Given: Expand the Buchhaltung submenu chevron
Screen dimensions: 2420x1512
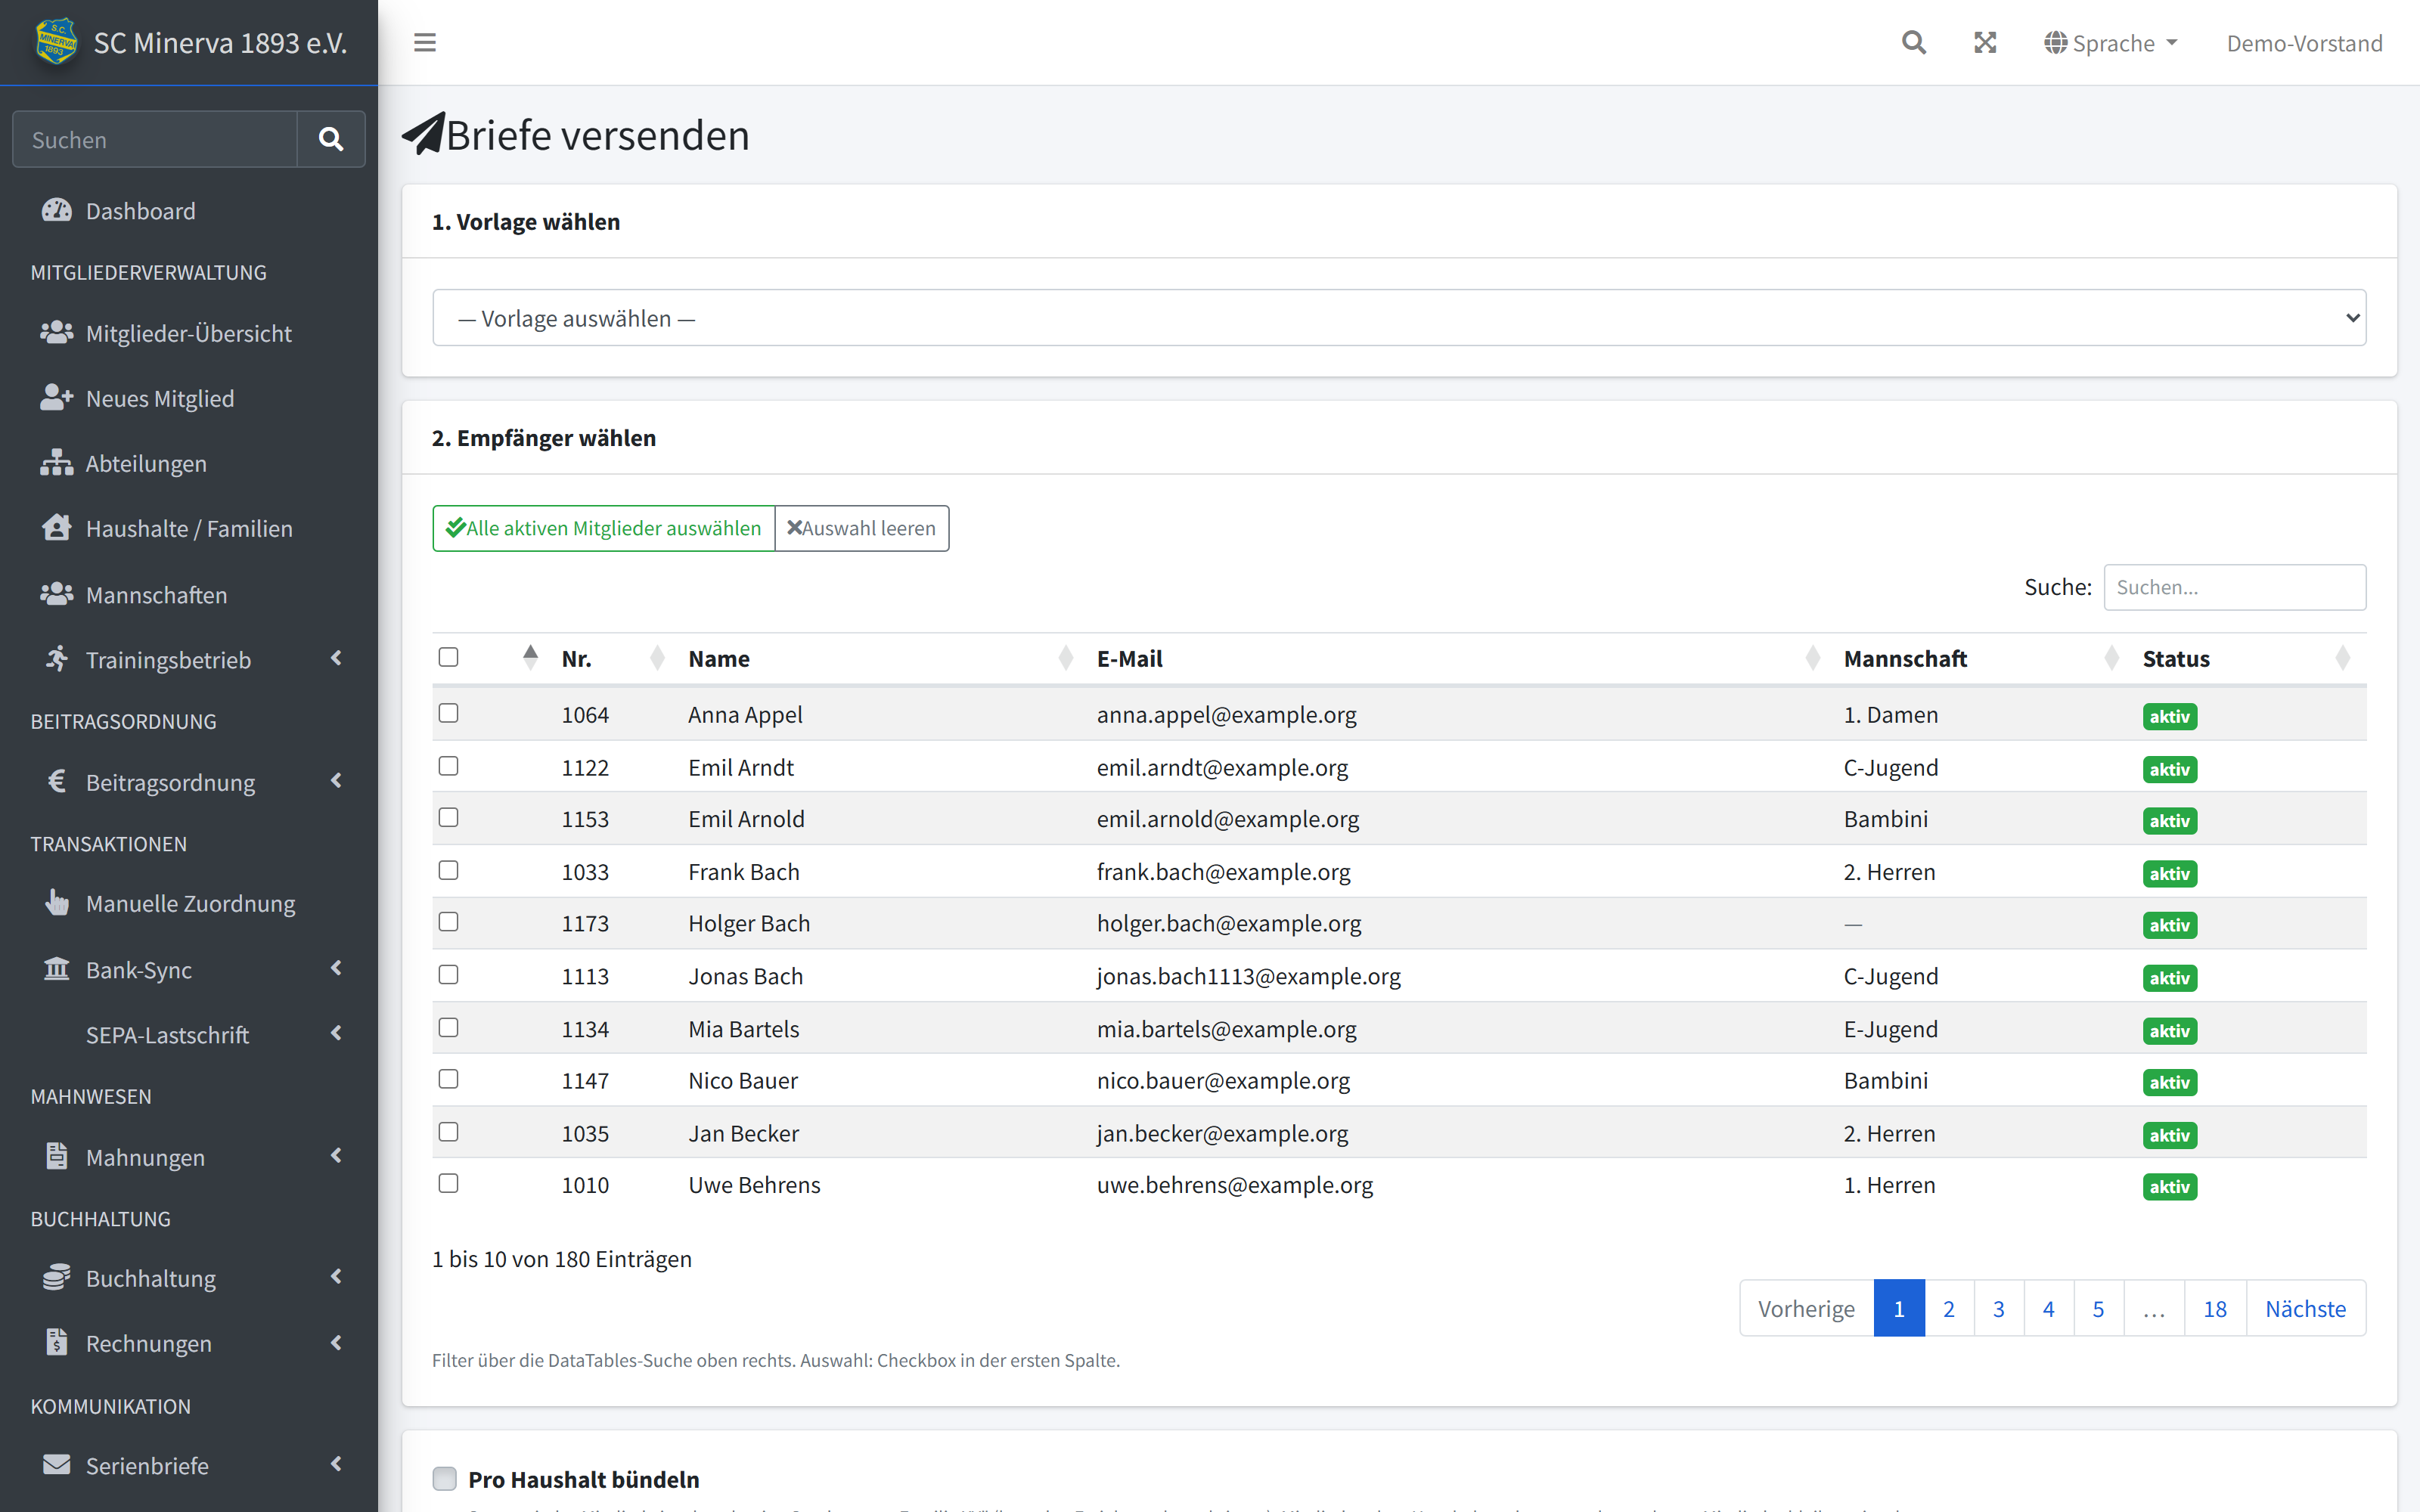Looking at the screenshot, I should click(x=337, y=1276).
